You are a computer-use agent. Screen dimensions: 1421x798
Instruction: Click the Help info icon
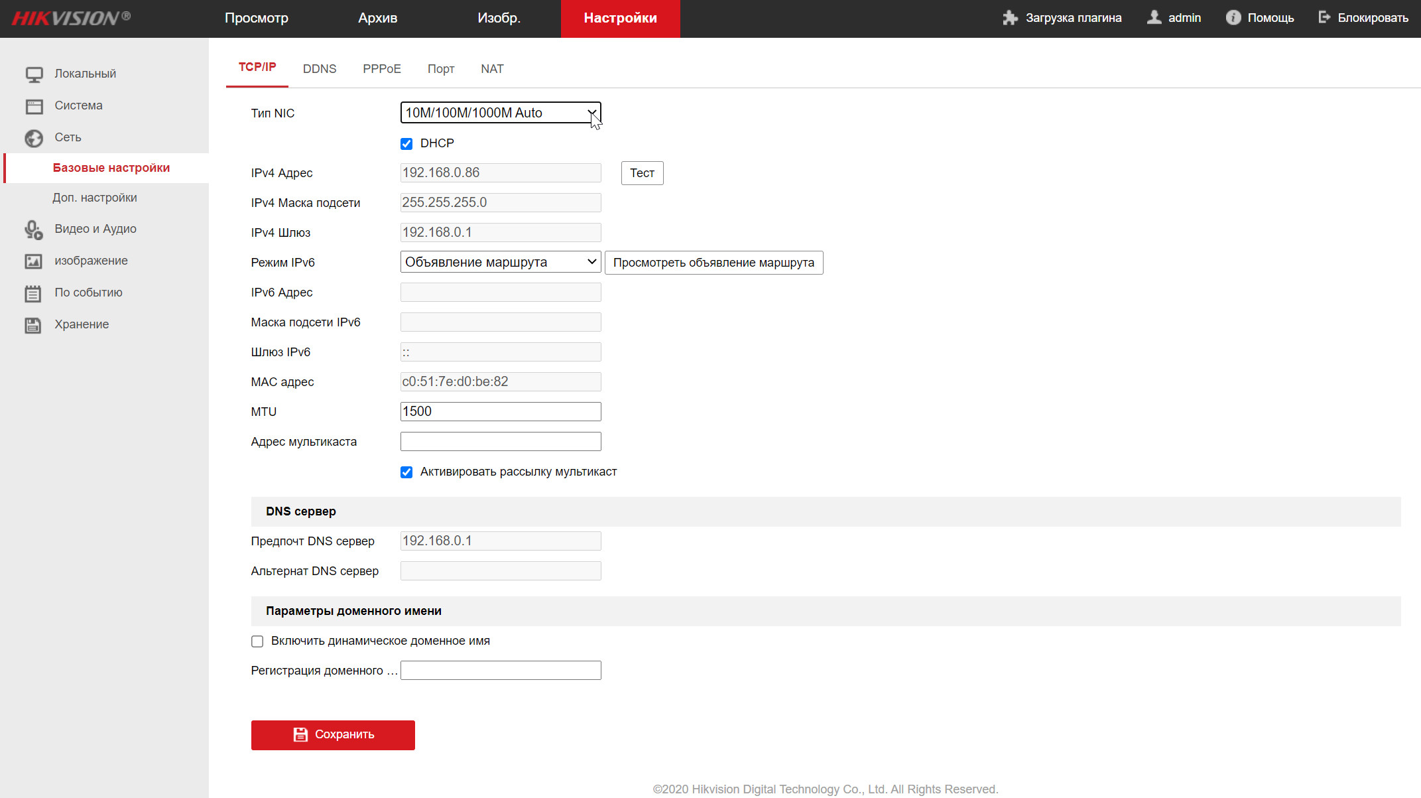[x=1233, y=18]
